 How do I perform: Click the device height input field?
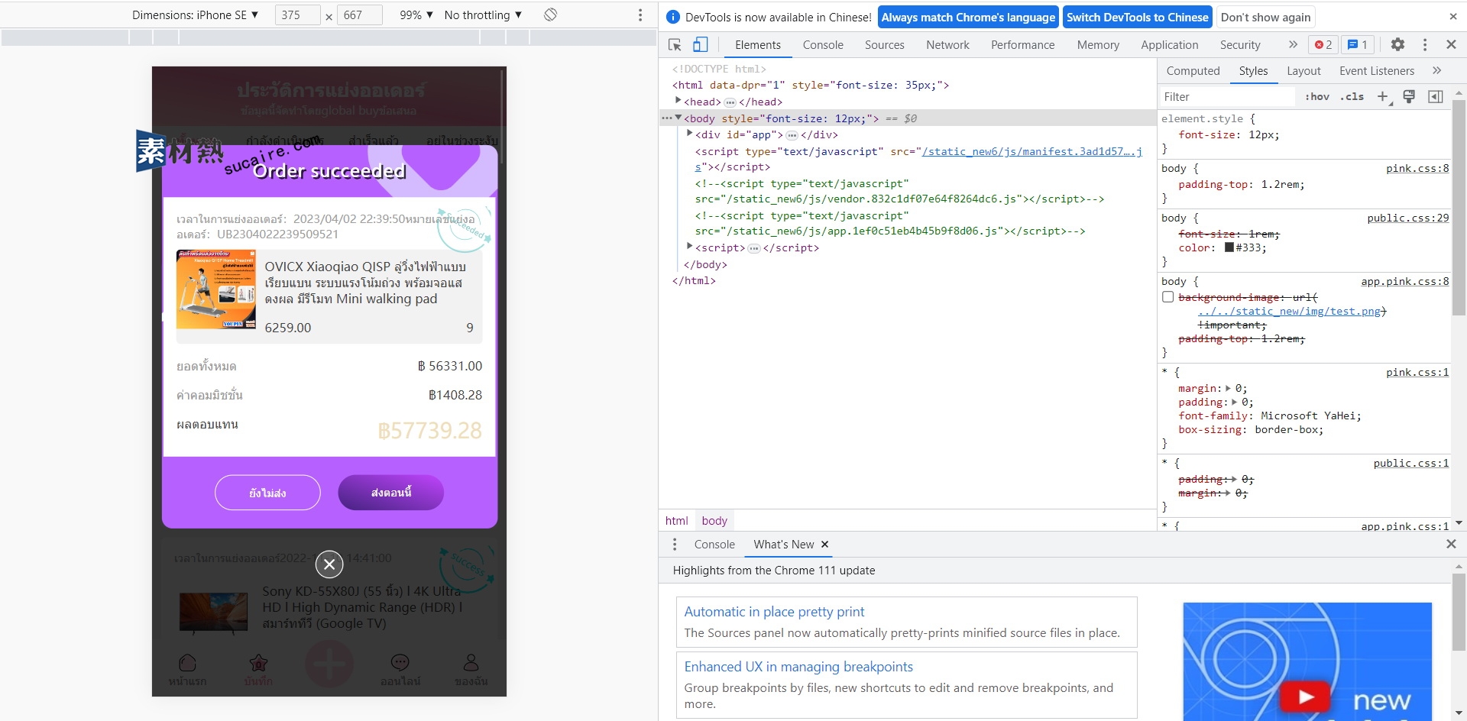tap(359, 15)
